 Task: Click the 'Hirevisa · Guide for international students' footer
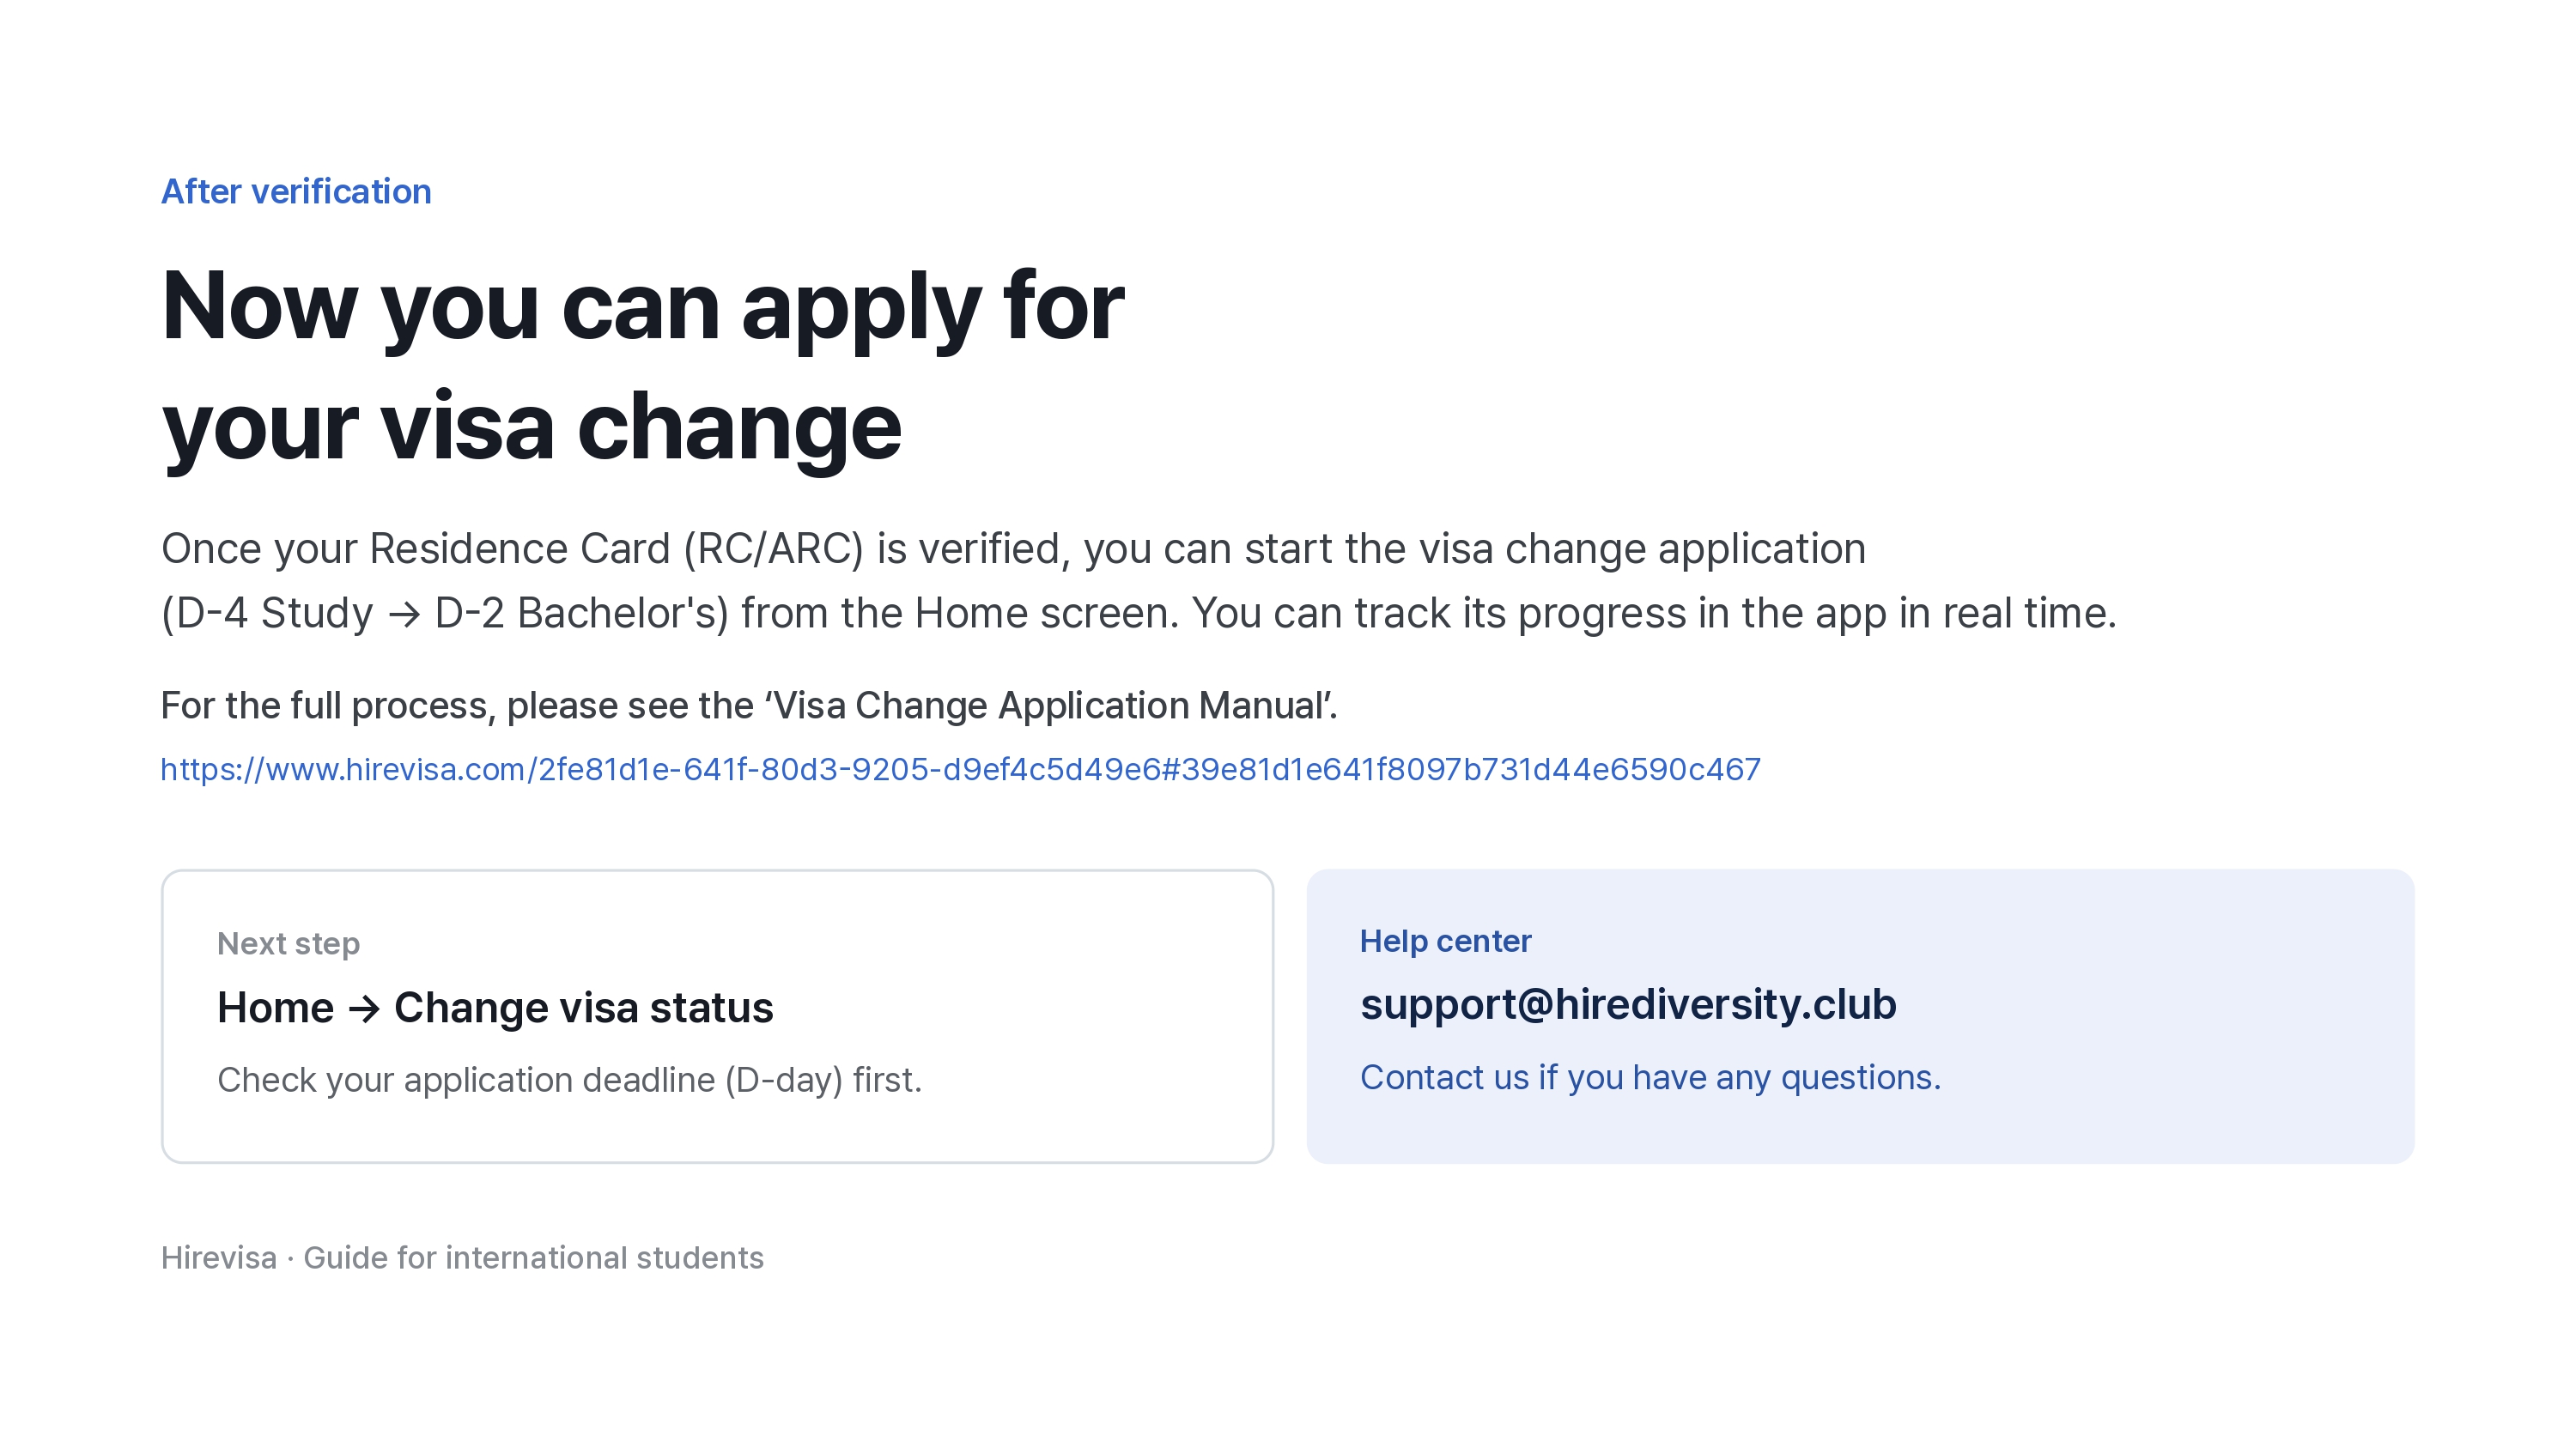coord(462,1257)
